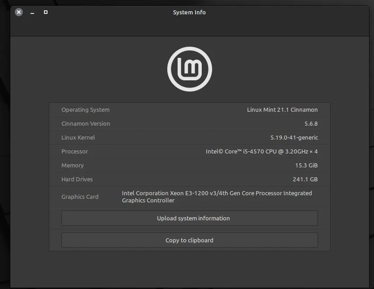Click the 15.3 GiB memory value
The width and height of the screenshot is (374, 289).
point(306,165)
